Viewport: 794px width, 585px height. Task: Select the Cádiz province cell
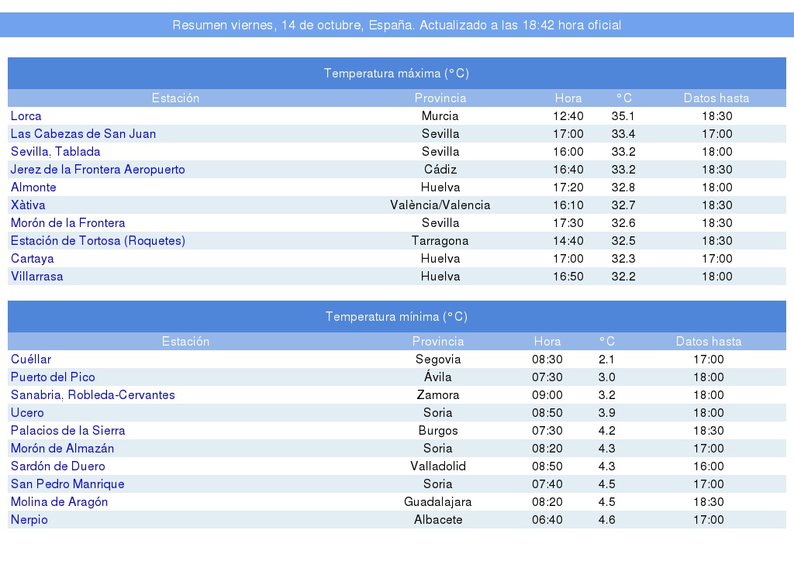(x=440, y=169)
